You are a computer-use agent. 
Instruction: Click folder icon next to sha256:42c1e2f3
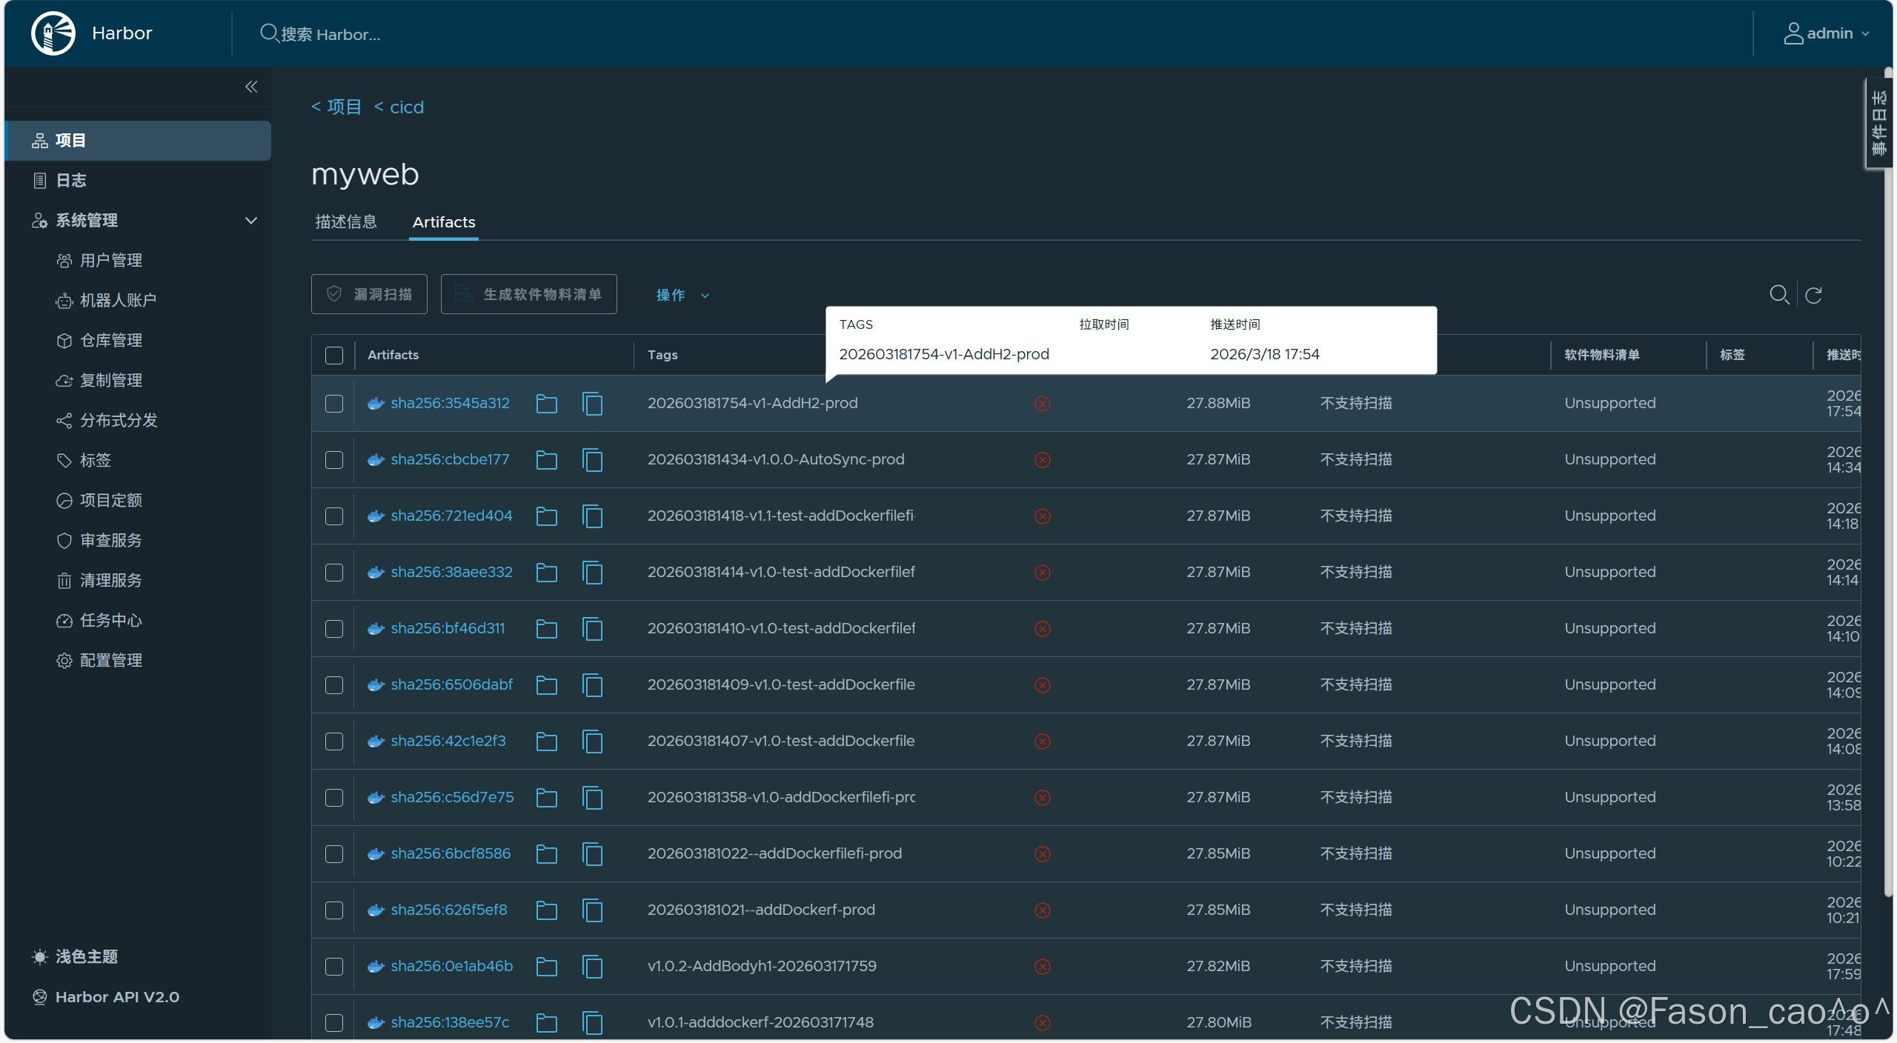pyautogui.click(x=546, y=742)
